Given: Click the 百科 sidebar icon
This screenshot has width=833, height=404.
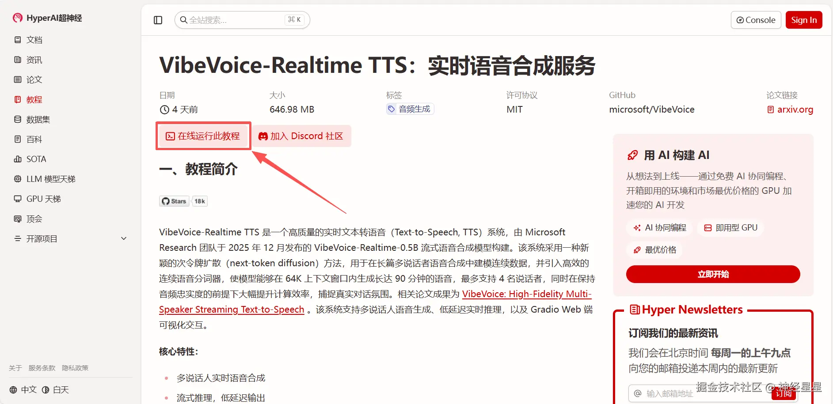Looking at the screenshot, I should coord(18,139).
